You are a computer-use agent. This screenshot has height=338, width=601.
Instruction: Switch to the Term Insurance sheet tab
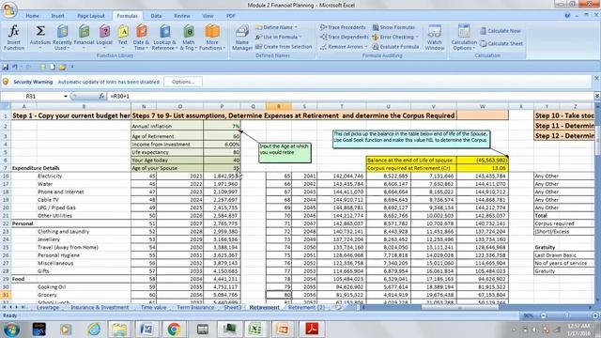click(195, 307)
